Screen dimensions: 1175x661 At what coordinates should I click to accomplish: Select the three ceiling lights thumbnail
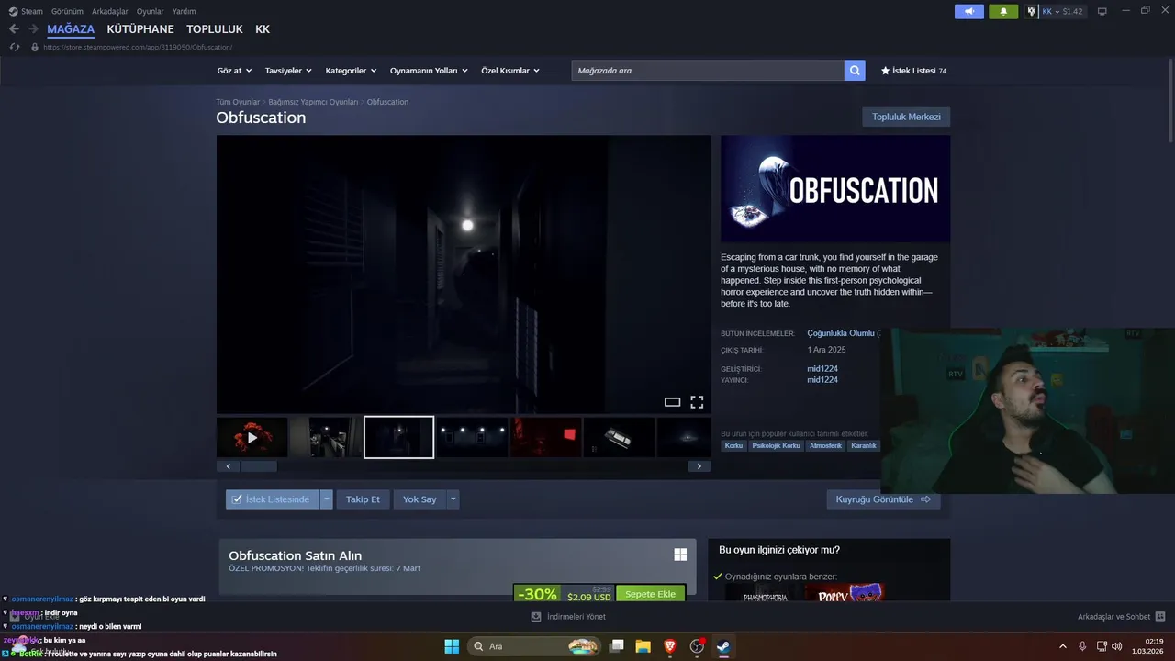pos(472,437)
